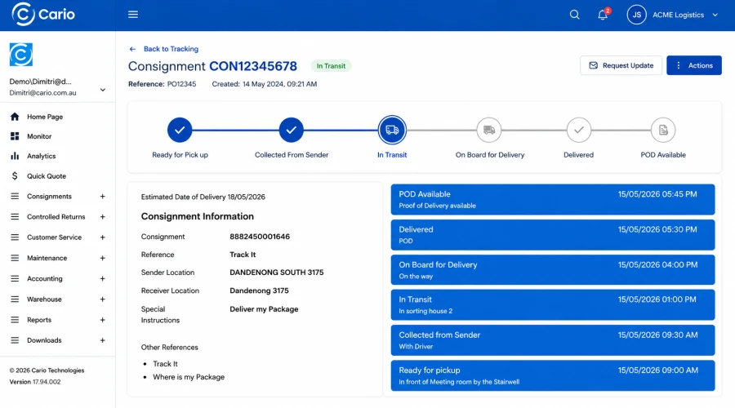Expand Maintenance with plus icon

coord(102,258)
